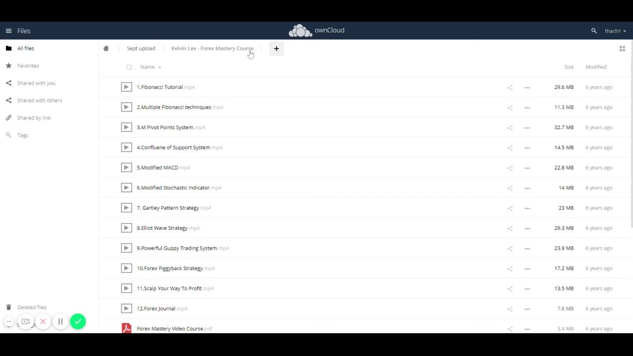Screen dimensions: 633x356
Task: Share 11.Scalp Your Way To Profit.mp4
Action: click(x=510, y=289)
